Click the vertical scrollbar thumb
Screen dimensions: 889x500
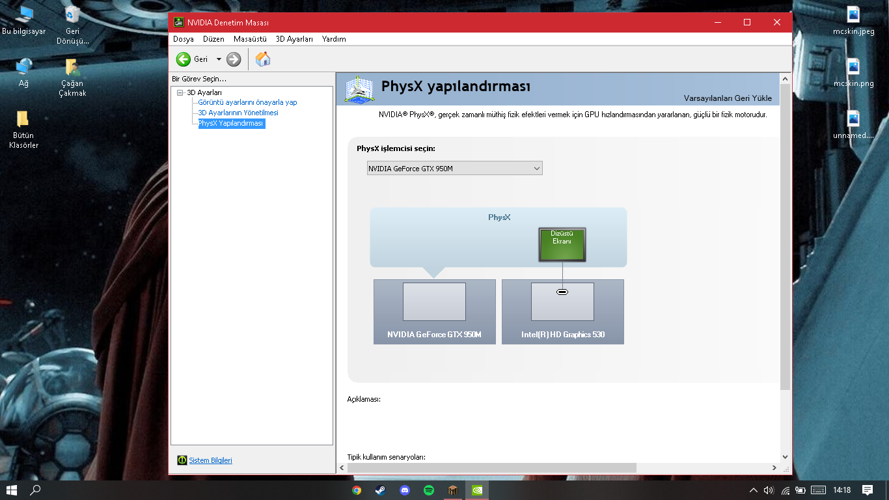pyautogui.click(x=785, y=238)
